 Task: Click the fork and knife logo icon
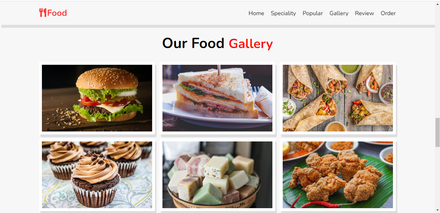click(43, 13)
